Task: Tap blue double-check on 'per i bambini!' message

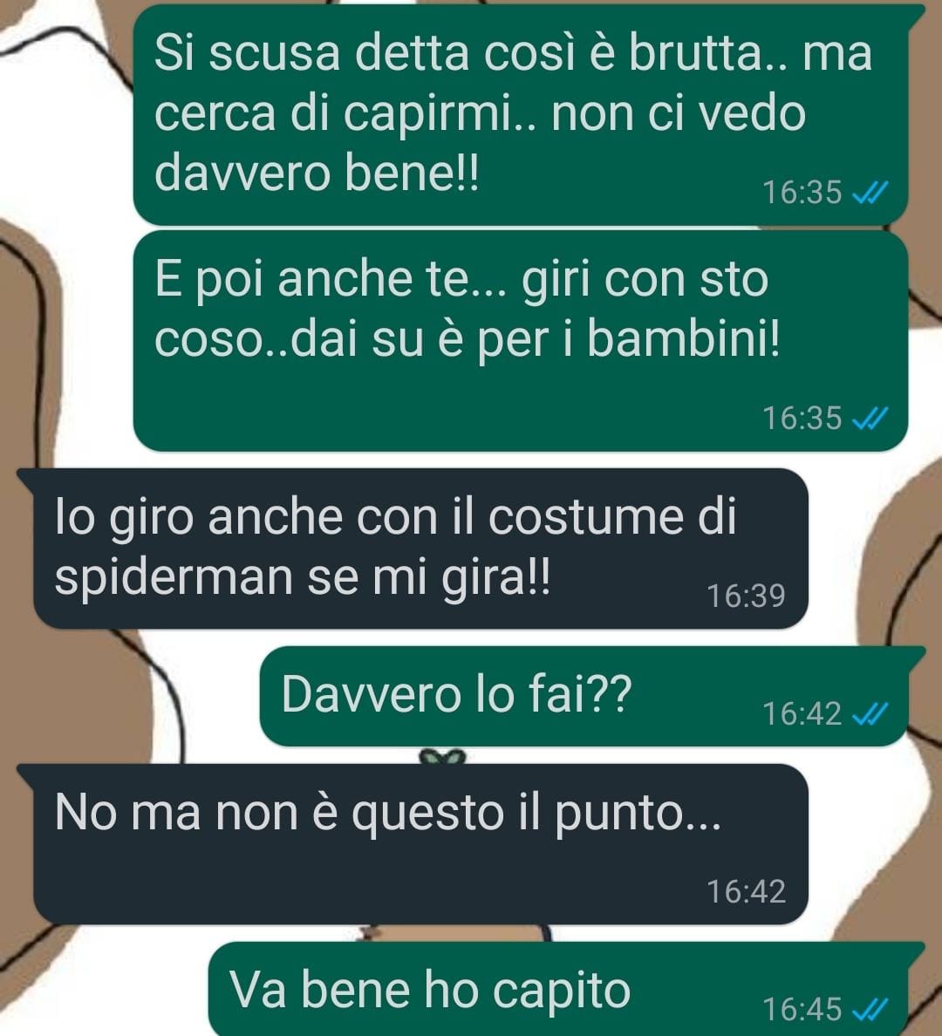Action: (x=870, y=419)
